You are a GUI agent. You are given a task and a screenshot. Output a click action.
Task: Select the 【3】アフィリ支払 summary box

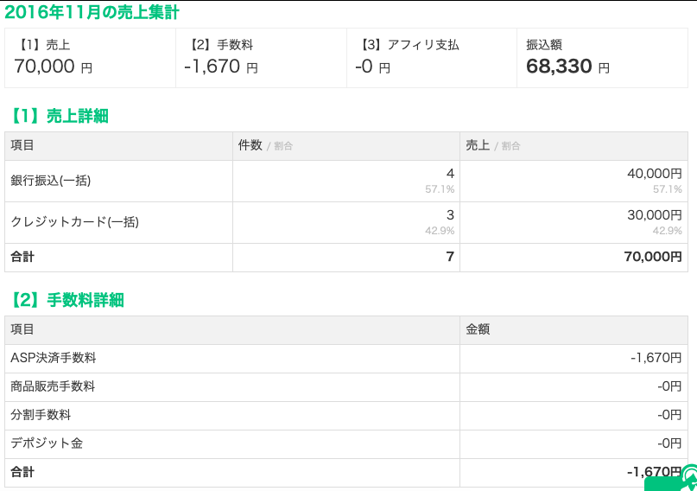(x=431, y=57)
